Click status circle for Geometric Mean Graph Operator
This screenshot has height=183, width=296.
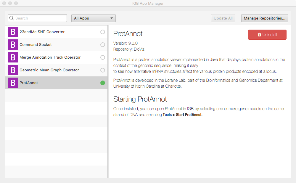coord(103,70)
